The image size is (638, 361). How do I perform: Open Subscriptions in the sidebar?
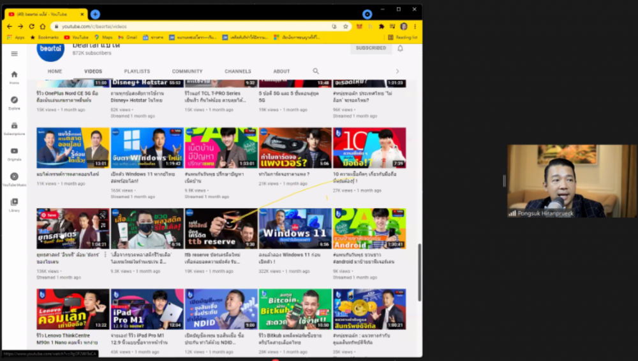(14, 128)
